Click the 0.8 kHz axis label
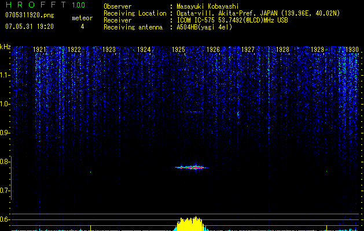This screenshot has height=231, width=364. click(x=5, y=162)
